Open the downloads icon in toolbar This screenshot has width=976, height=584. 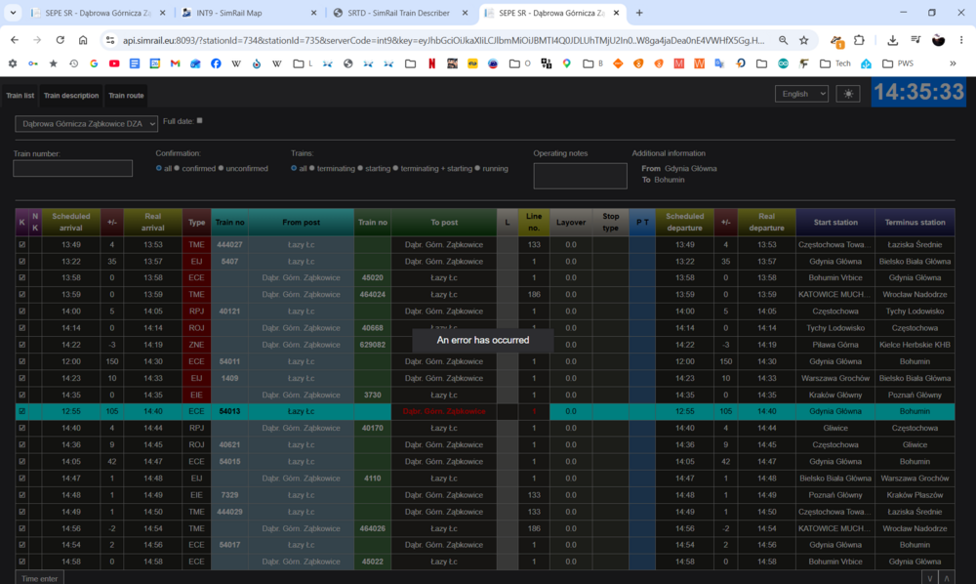coord(892,40)
